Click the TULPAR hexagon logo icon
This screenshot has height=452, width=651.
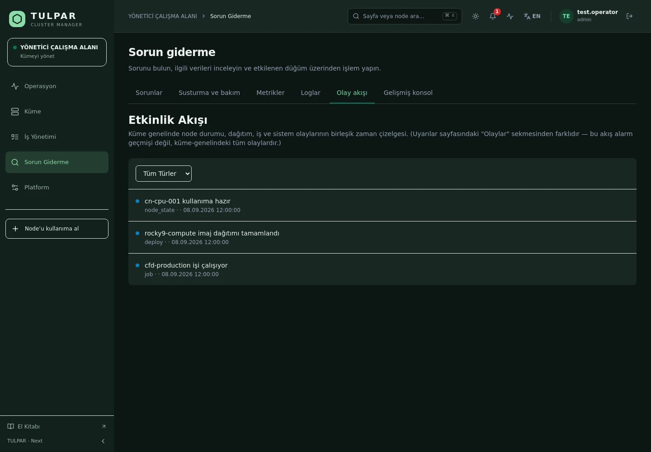pos(17,19)
